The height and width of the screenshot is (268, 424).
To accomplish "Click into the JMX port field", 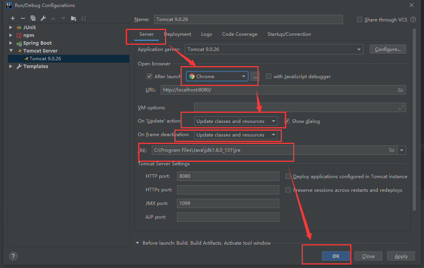I will (228, 203).
